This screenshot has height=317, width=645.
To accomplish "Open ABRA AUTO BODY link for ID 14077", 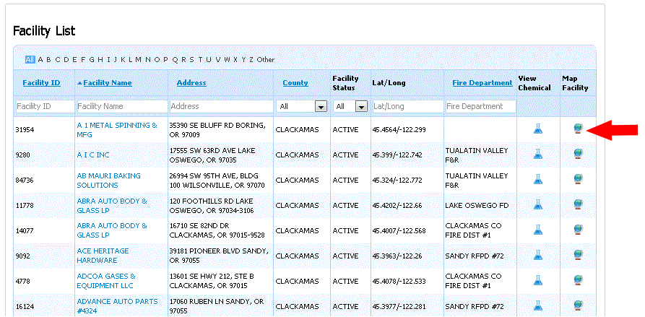I will [112, 230].
